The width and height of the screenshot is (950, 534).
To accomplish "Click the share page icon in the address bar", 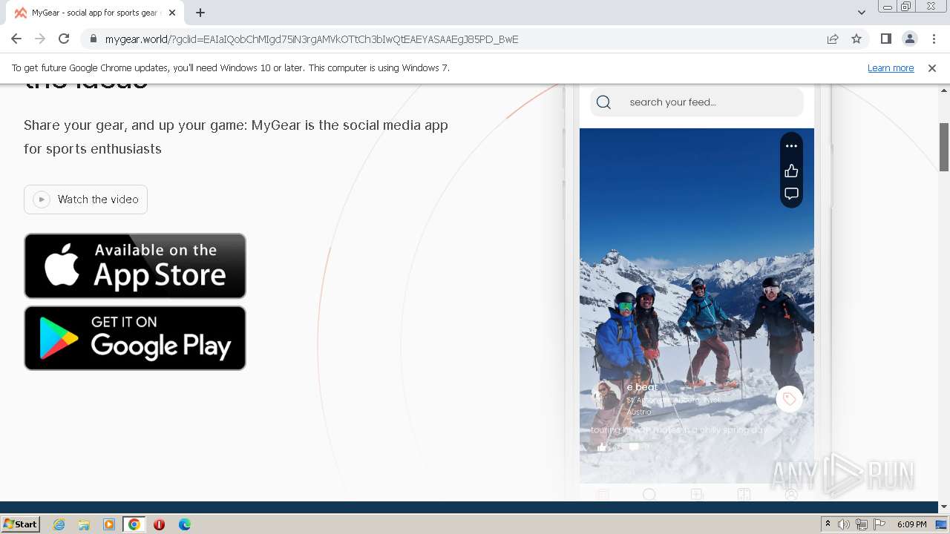I will [833, 39].
